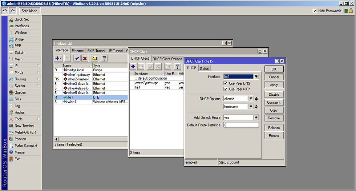Click Release button in DHCP Client dialog
This screenshot has height=191, width=356.
click(274, 128)
